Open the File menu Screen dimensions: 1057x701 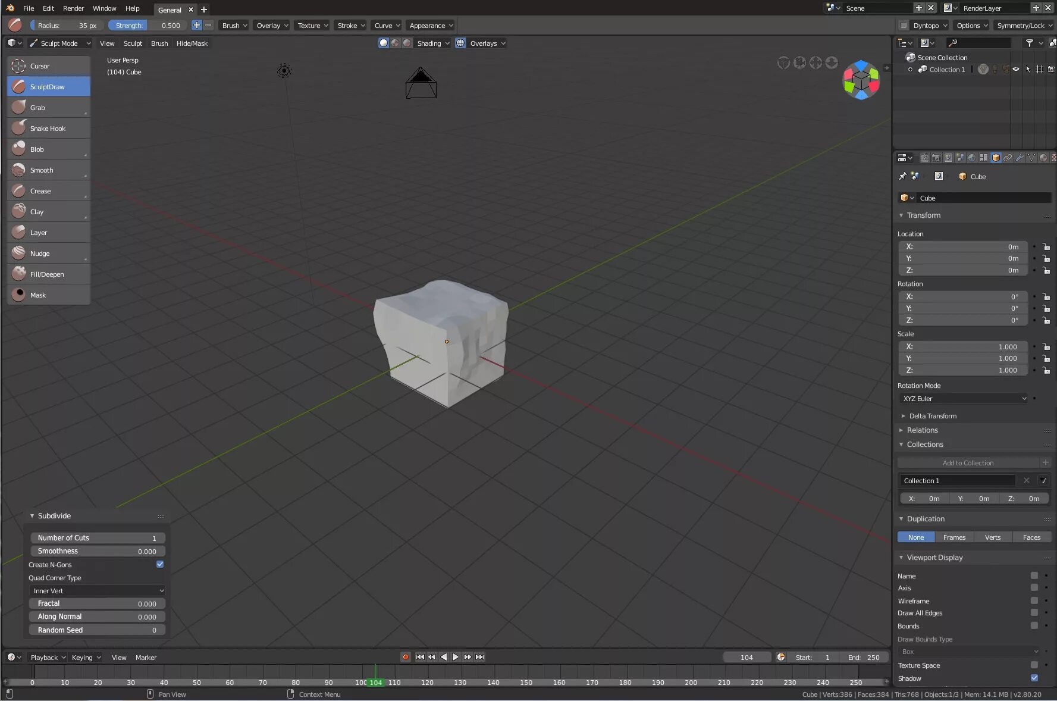click(29, 8)
